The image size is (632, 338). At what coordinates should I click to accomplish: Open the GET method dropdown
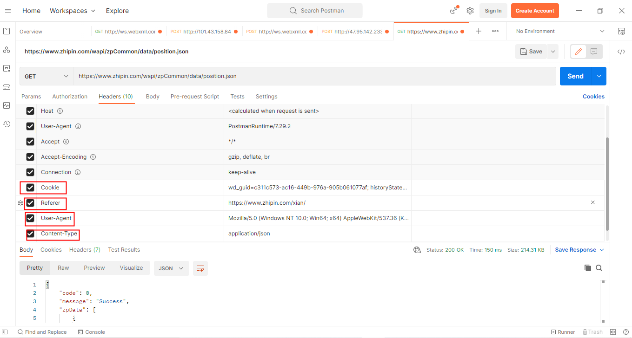[x=46, y=77]
